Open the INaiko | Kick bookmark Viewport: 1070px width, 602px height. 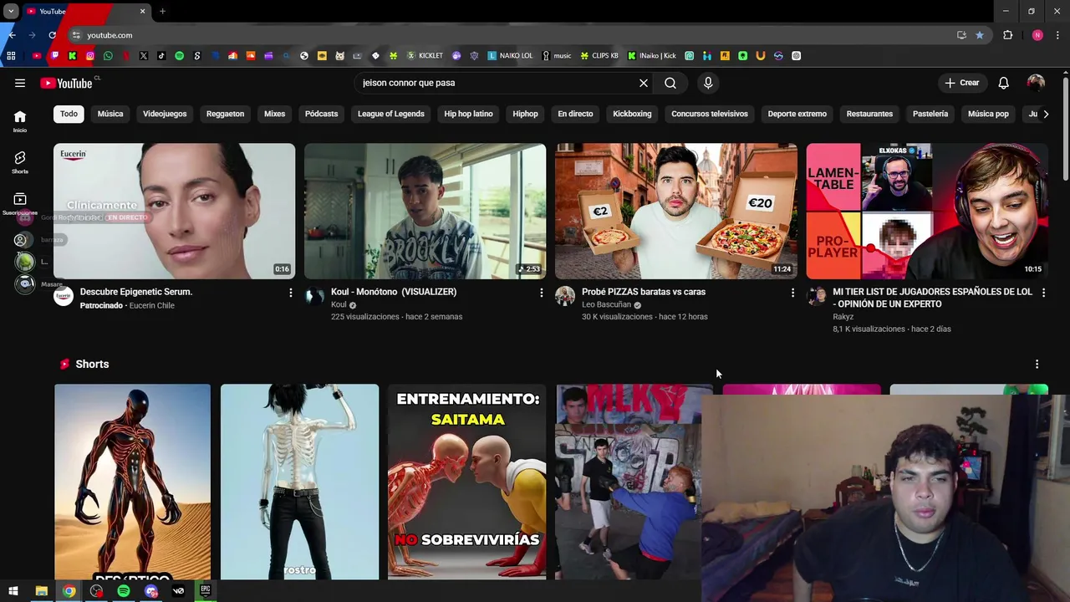tap(652, 56)
